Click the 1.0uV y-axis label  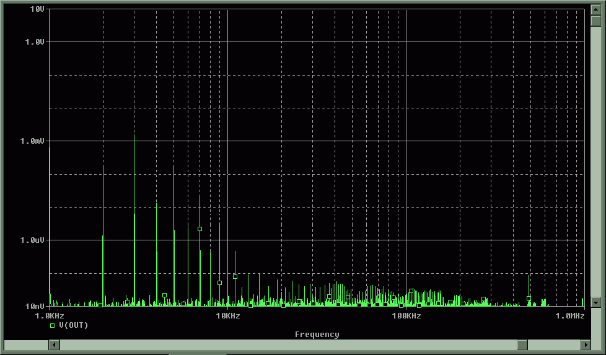(x=33, y=240)
